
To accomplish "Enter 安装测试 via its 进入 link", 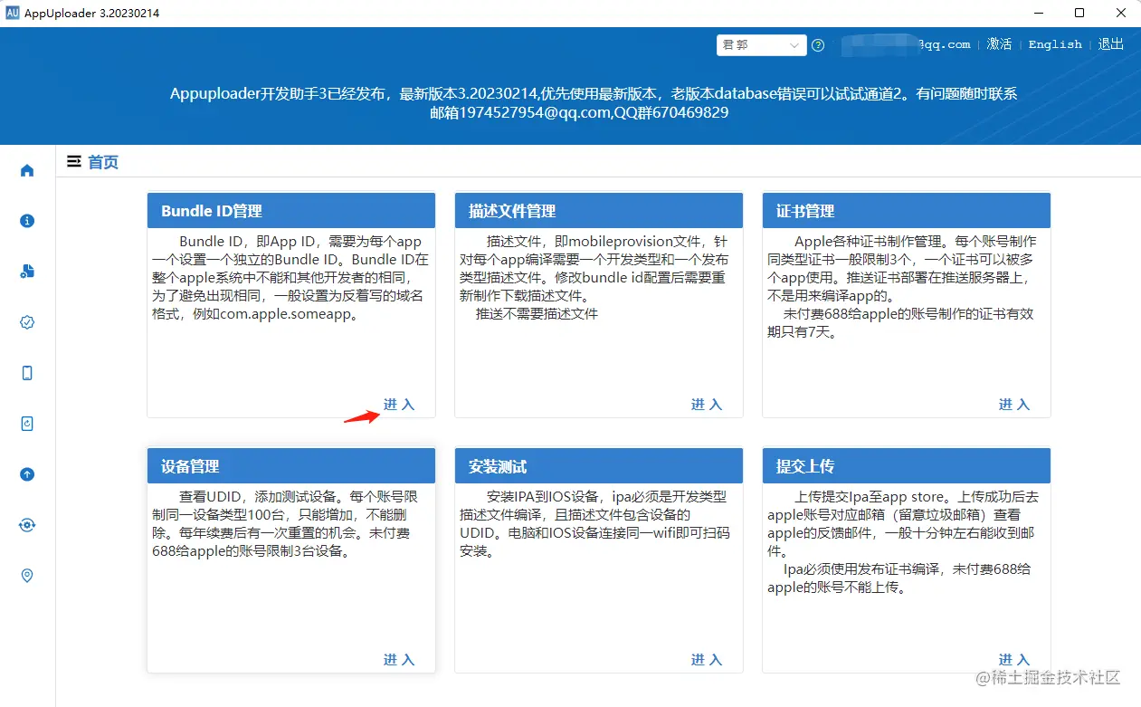I will (x=707, y=660).
